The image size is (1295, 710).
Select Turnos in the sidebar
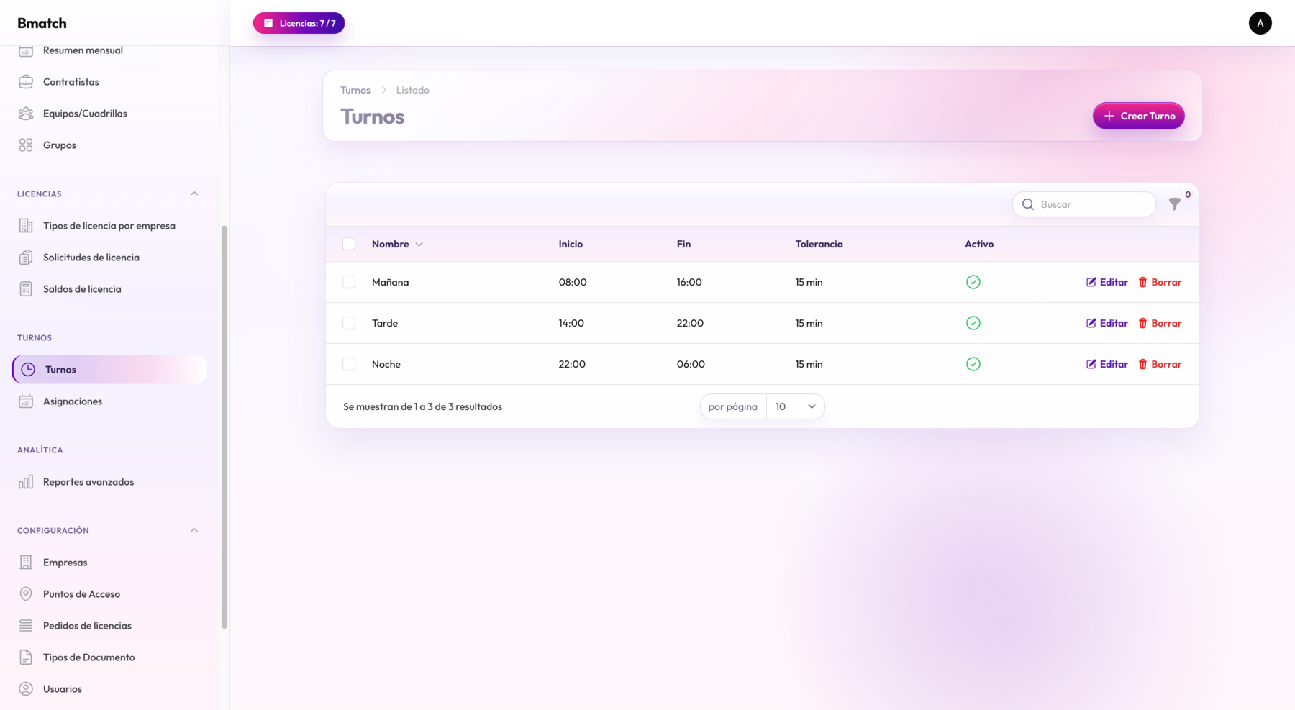point(109,370)
